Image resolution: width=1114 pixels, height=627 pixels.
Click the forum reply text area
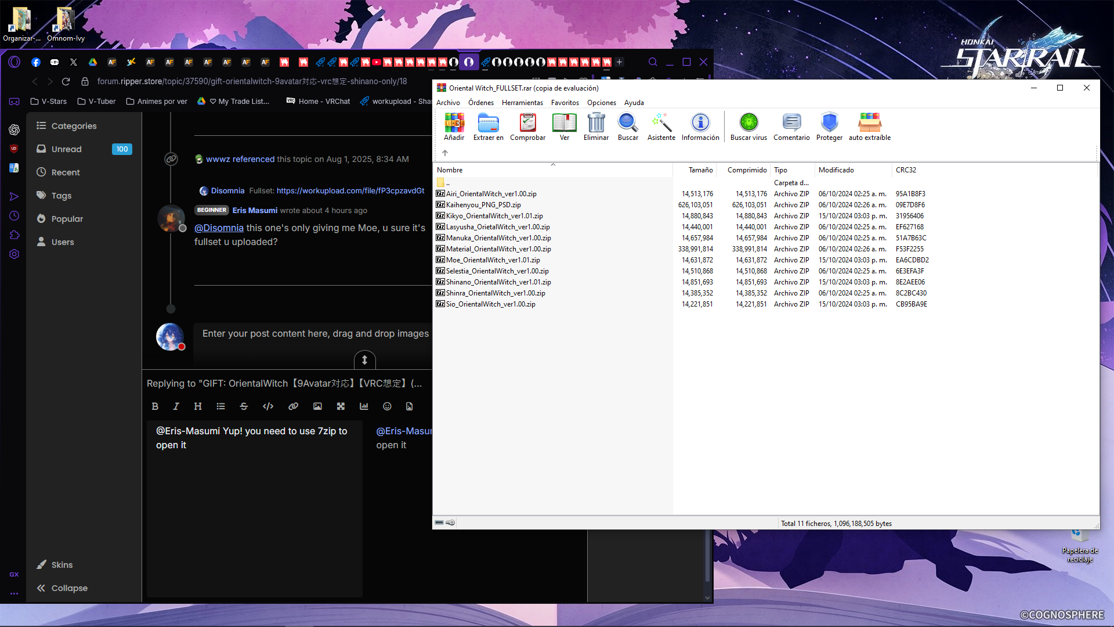[254, 507]
